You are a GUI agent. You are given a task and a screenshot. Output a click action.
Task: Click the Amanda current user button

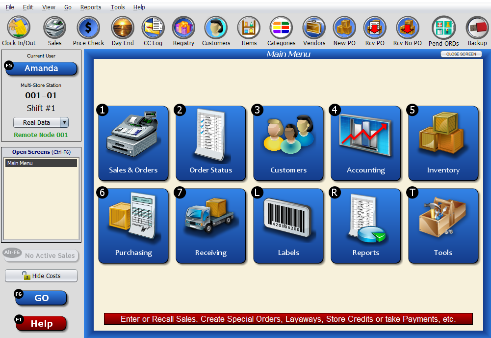pyautogui.click(x=41, y=68)
